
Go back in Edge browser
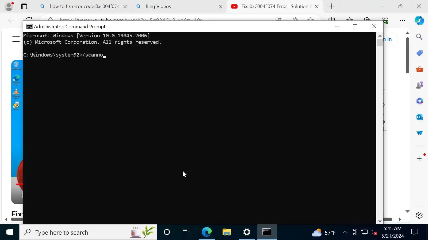tap(11, 20)
